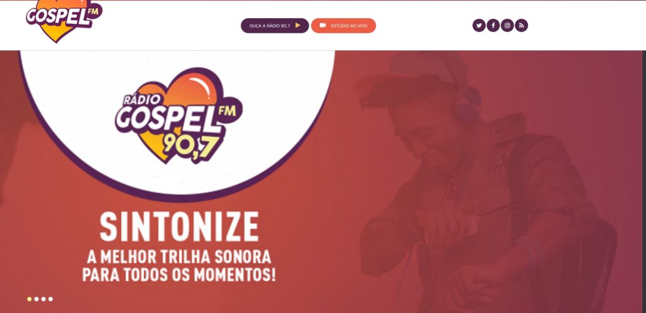Open the Instagram social icon
Screen dimensions: 646x313
(507, 25)
